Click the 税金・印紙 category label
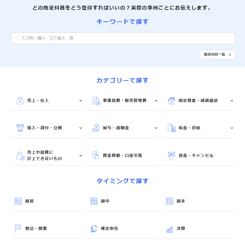 pos(189,128)
